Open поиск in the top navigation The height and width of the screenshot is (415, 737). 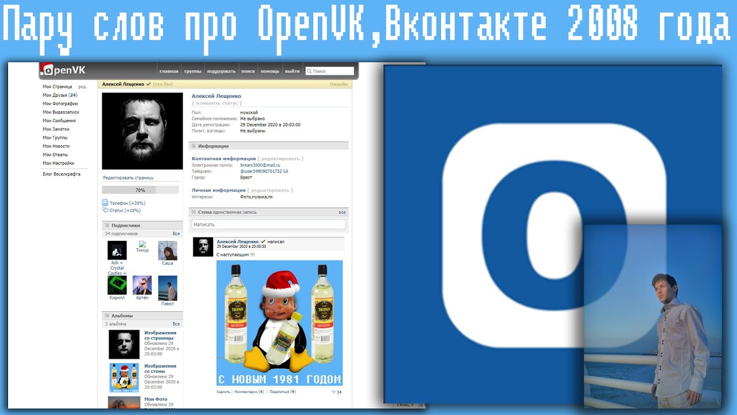pyautogui.click(x=248, y=71)
